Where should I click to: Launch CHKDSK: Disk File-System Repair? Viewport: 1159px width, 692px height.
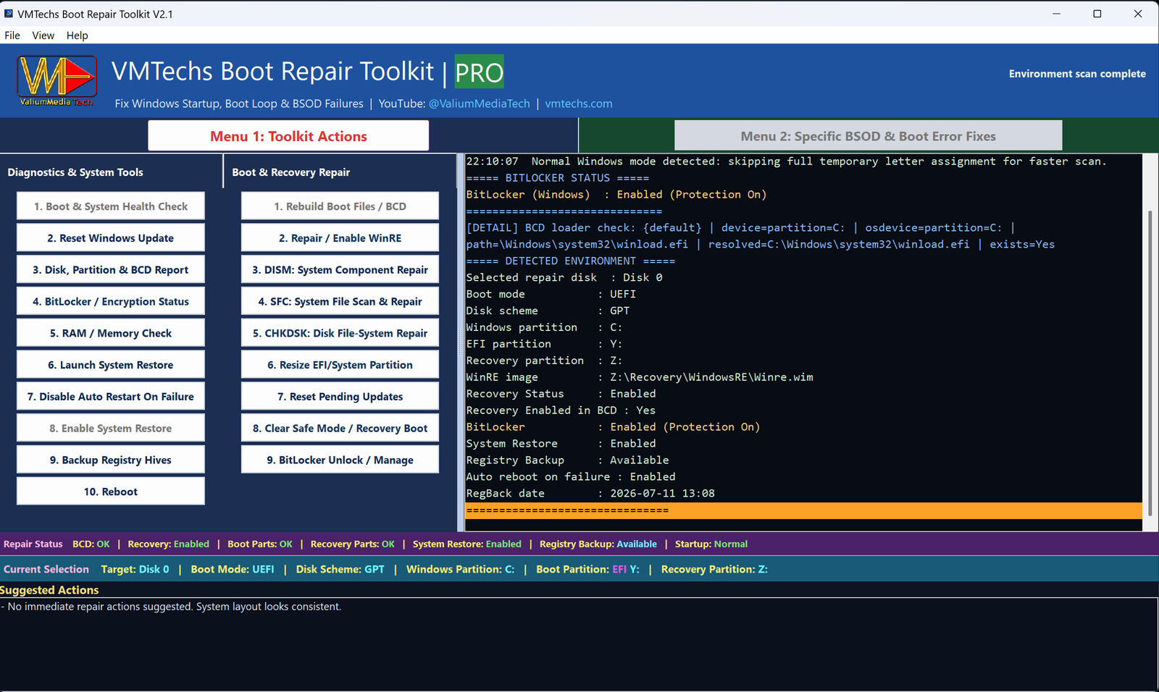point(340,333)
